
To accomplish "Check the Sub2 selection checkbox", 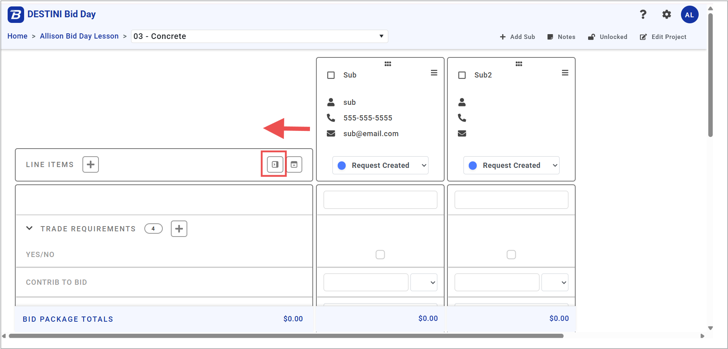I will (462, 75).
